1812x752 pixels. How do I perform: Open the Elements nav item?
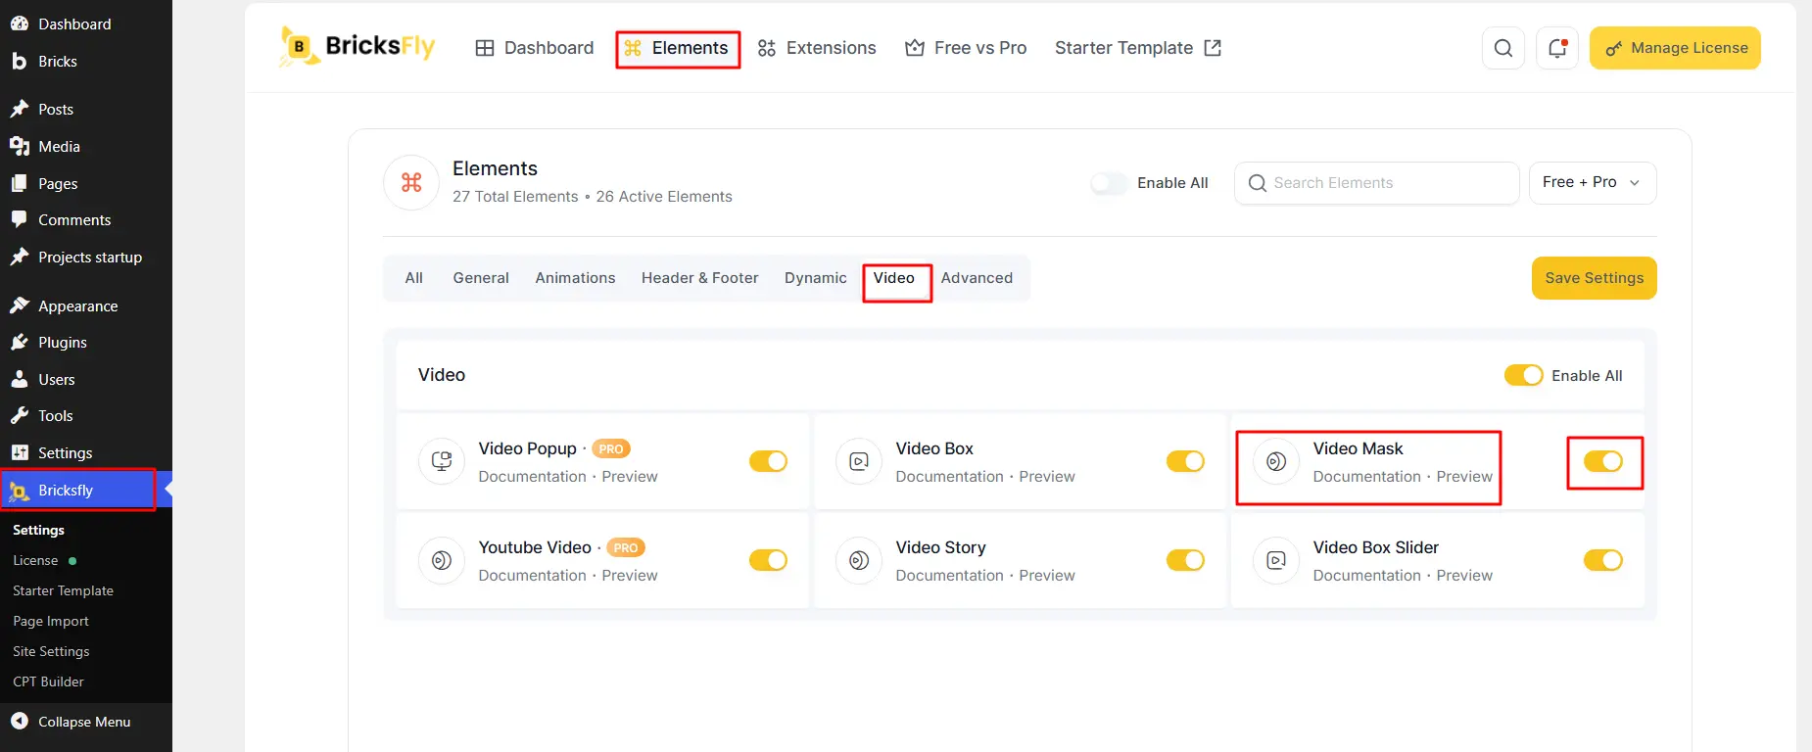point(677,48)
